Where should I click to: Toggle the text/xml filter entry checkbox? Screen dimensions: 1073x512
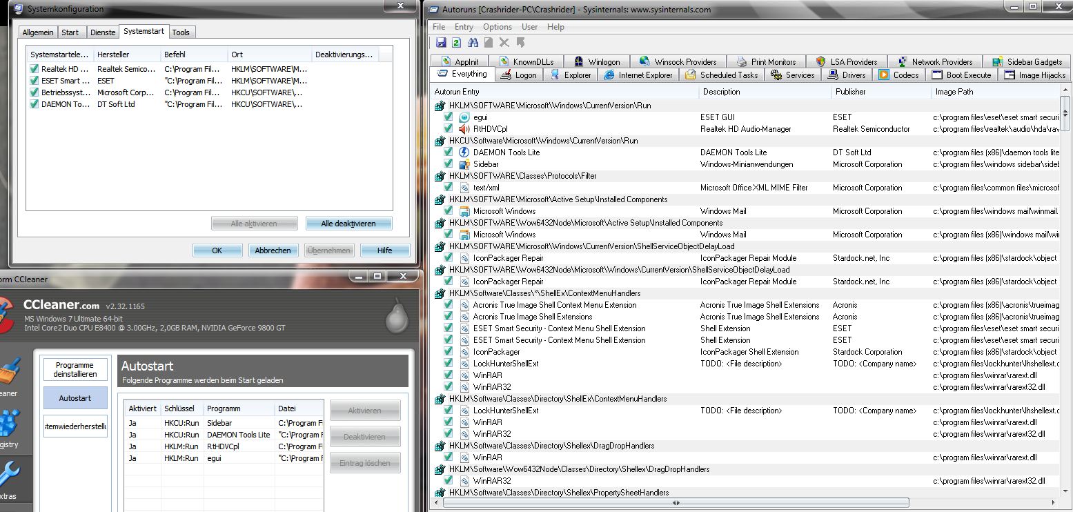[449, 188]
